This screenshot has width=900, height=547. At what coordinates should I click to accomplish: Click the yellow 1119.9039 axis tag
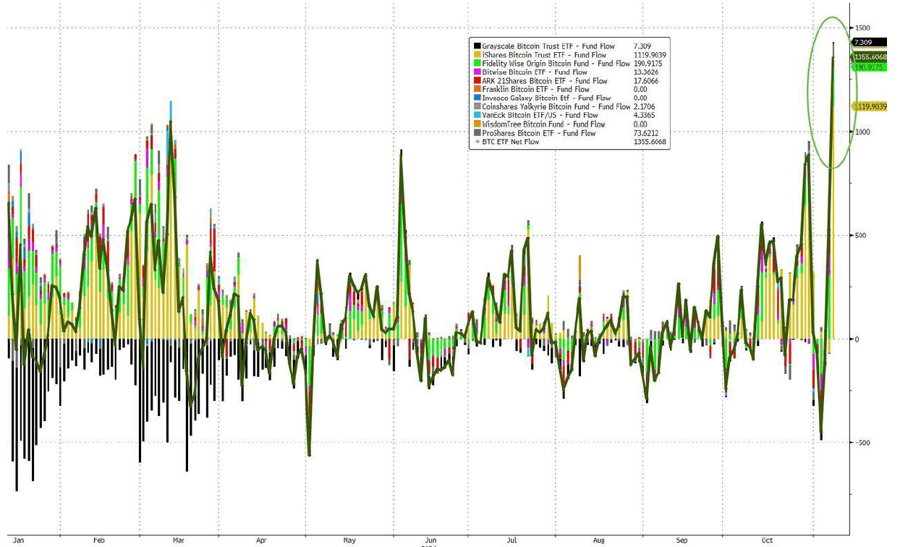click(870, 106)
